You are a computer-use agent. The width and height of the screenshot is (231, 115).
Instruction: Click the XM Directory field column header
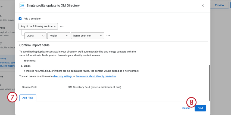[x=95, y=87]
